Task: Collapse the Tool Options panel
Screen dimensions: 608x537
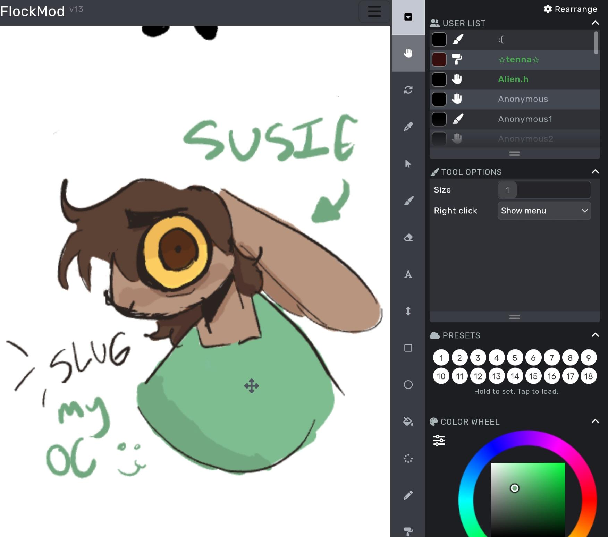Action: pyautogui.click(x=595, y=172)
